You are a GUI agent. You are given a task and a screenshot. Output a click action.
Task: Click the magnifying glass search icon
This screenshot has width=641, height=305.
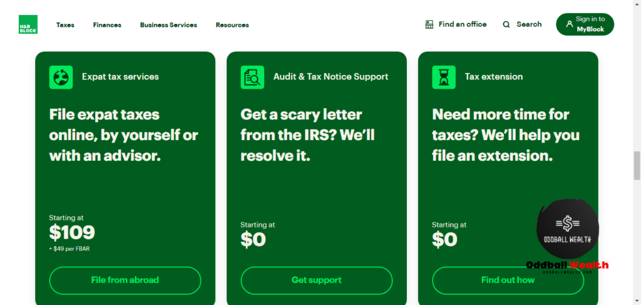point(506,24)
